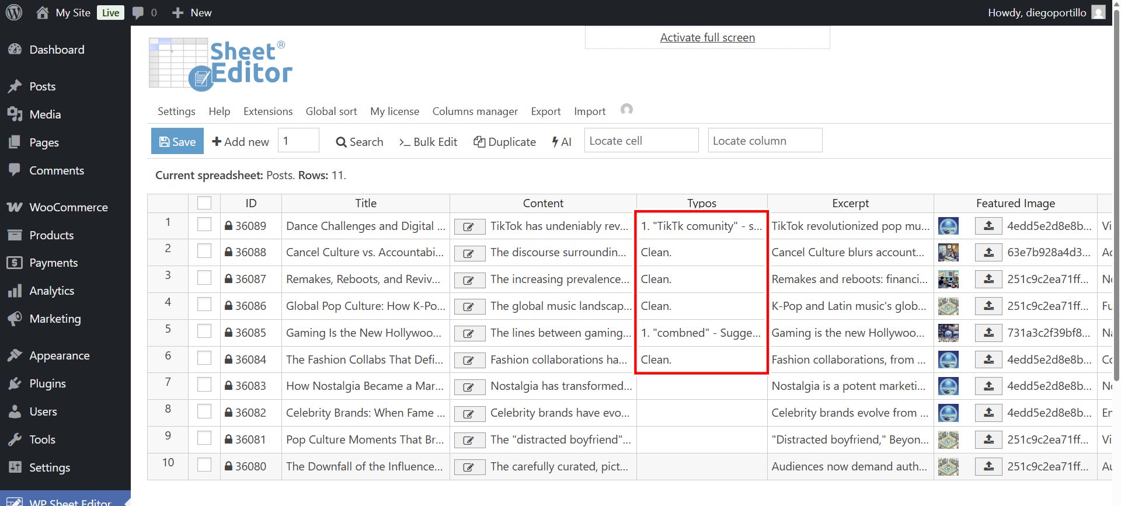1121x506 pixels.
Task: Click the Duplicate toolbar button
Action: point(504,142)
